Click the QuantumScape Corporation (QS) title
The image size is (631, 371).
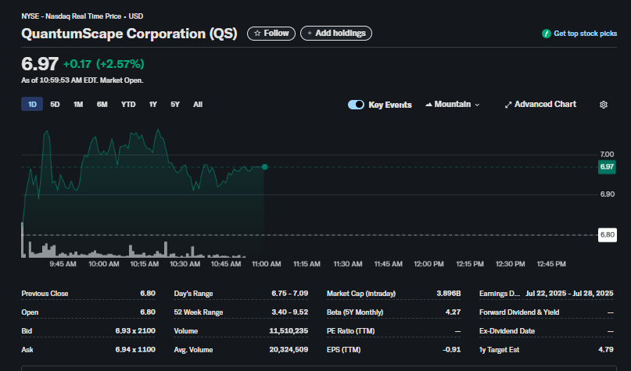129,34
